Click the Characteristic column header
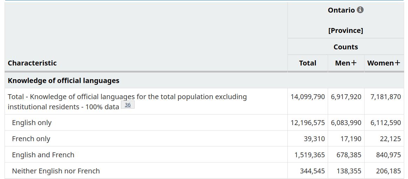The height and width of the screenshot is (179, 408). (x=32, y=63)
